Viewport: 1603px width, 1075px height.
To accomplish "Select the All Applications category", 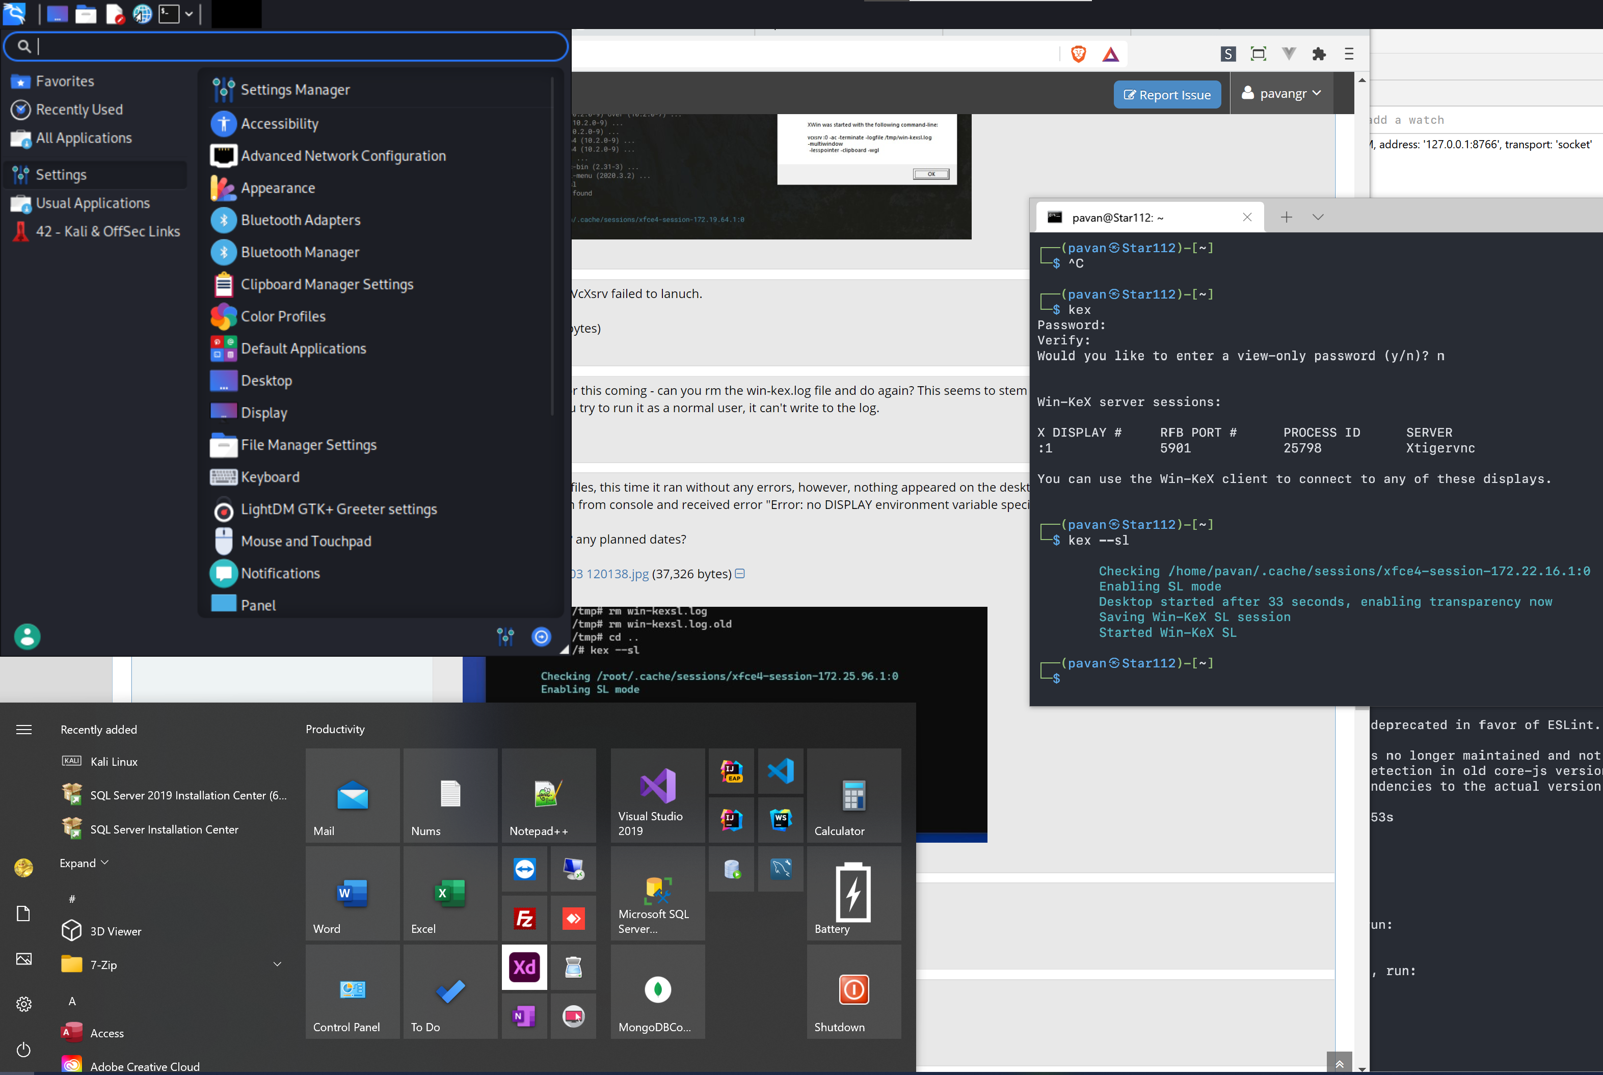I will [83, 139].
